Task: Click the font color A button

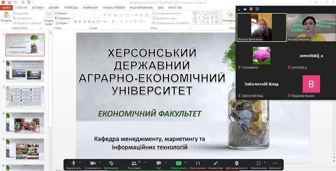Action: (x=113, y=21)
